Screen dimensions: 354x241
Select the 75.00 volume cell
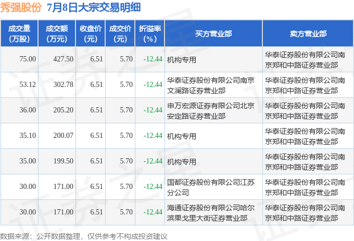19,59
